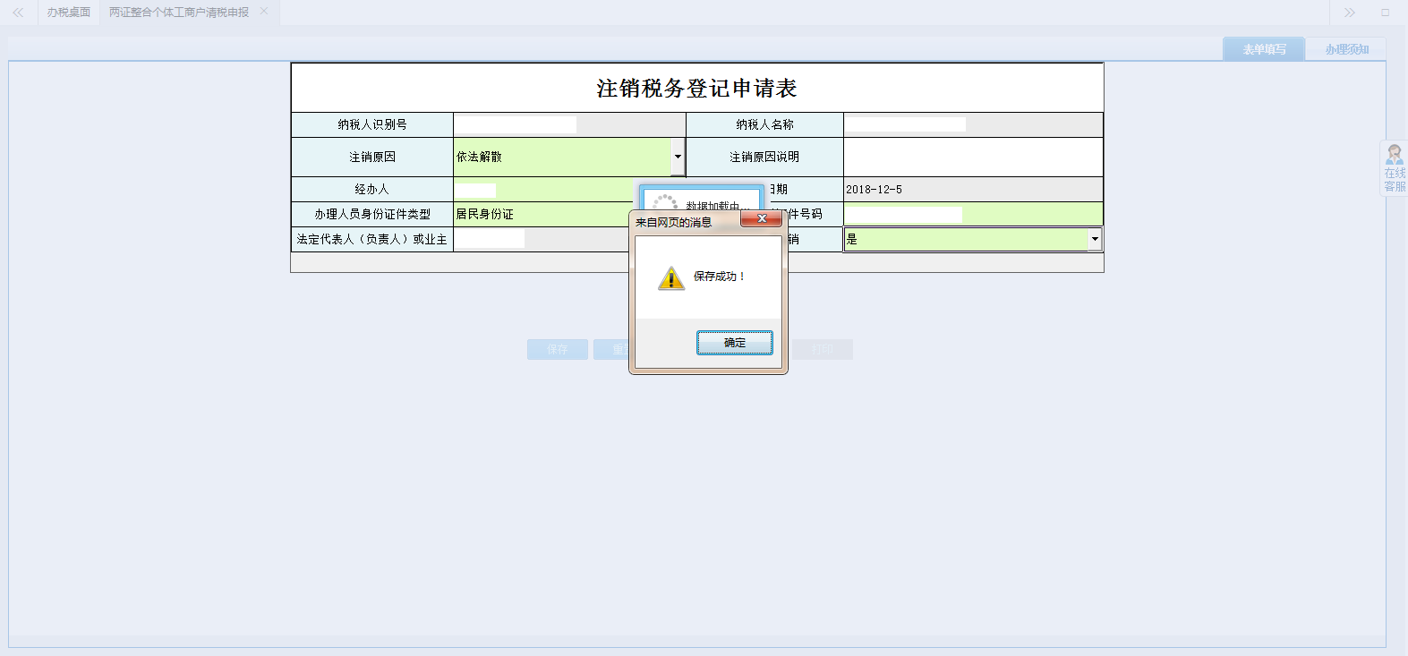Switch to the 办税桌面 tab

coord(69,13)
